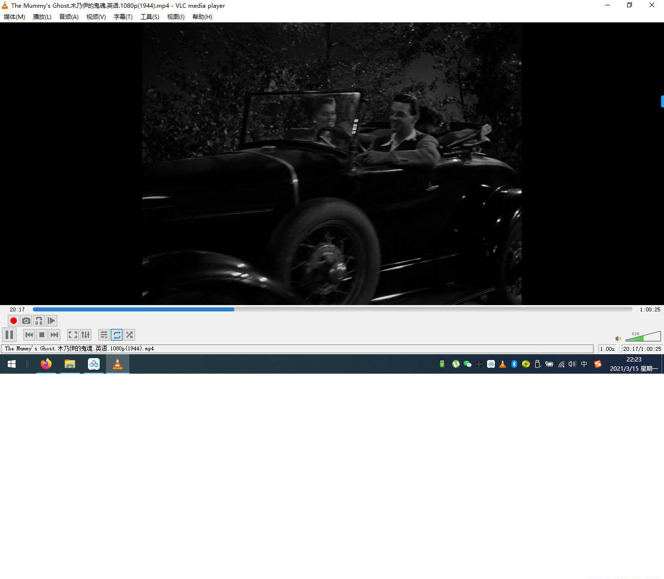This screenshot has height=579, width=664.
Task: Toggle the loop/repeat button
Action: coord(117,335)
